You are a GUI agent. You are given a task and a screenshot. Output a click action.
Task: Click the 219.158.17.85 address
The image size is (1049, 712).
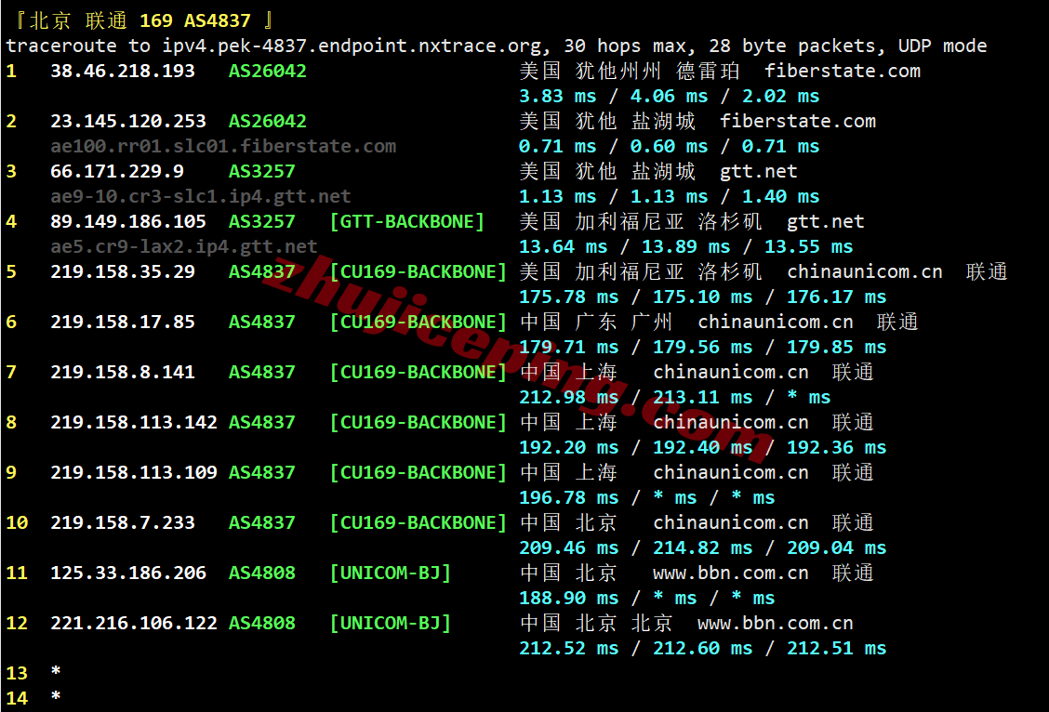point(123,322)
